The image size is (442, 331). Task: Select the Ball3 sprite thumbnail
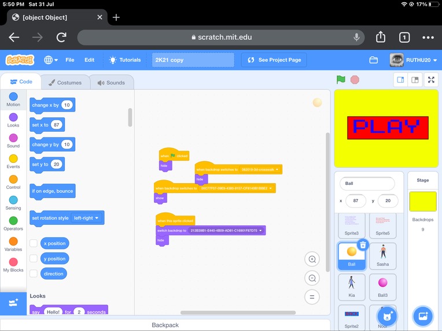pyautogui.click(x=382, y=287)
